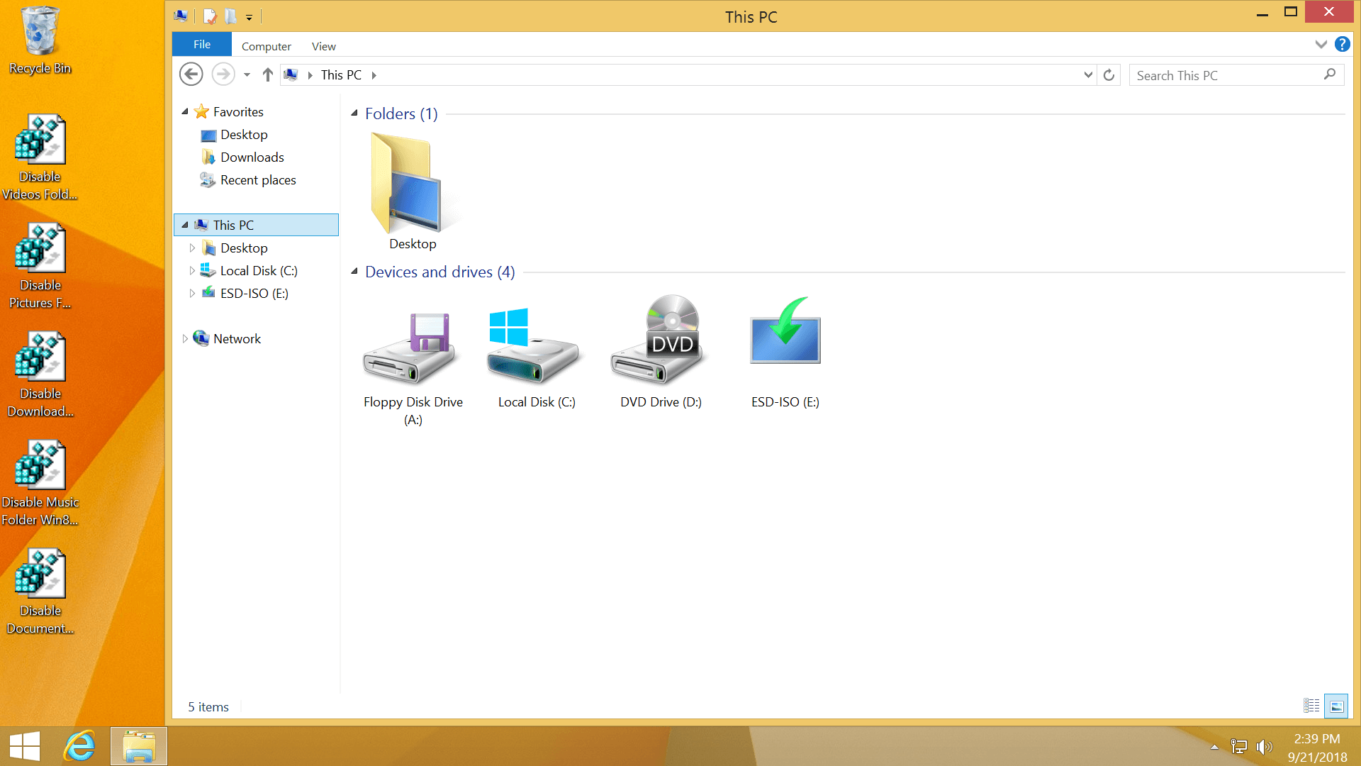The image size is (1361, 766).
Task: Click the Search This PC field
Action: pyautogui.click(x=1226, y=75)
